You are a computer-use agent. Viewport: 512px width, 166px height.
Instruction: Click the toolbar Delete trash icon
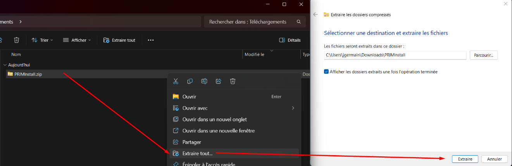click(17, 40)
